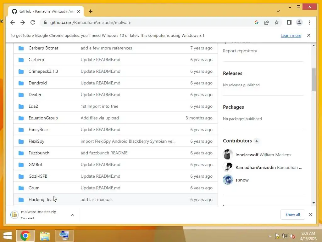Bookmark this page with the star icon
This screenshot has height=242, width=322.
point(277,22)
